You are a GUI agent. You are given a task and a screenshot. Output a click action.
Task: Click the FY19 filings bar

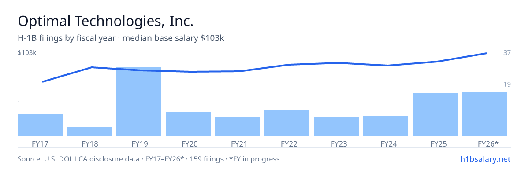[x=139, y=102]
